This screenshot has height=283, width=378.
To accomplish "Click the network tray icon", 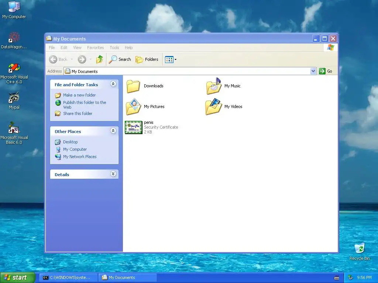I will pos(351,278).
